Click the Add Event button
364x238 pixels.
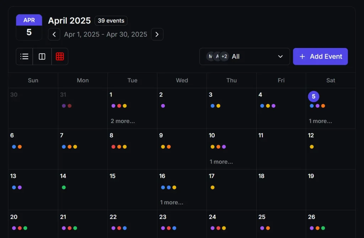(320, 56)
